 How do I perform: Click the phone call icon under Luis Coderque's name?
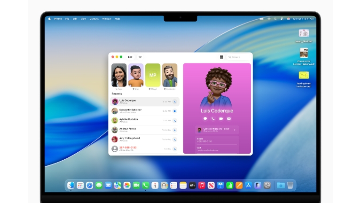pyautogui.click(x=213, y=119)
